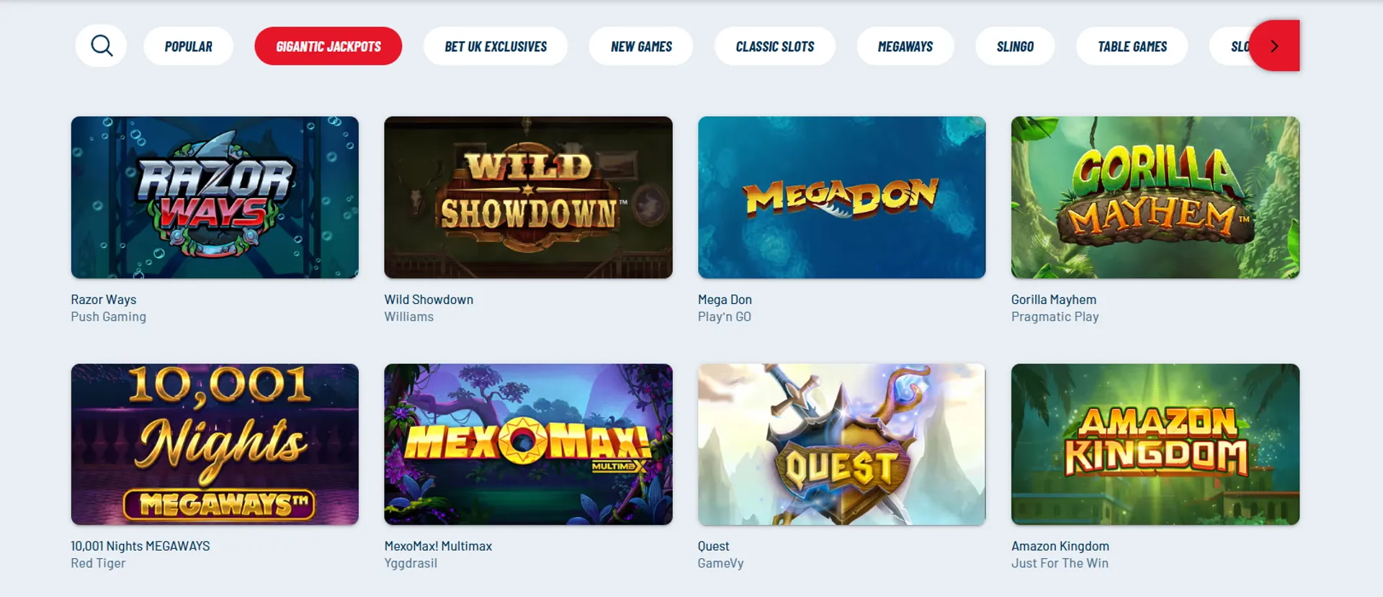Open the Amazon Kingdom game tile

[x=1155, y=444]
